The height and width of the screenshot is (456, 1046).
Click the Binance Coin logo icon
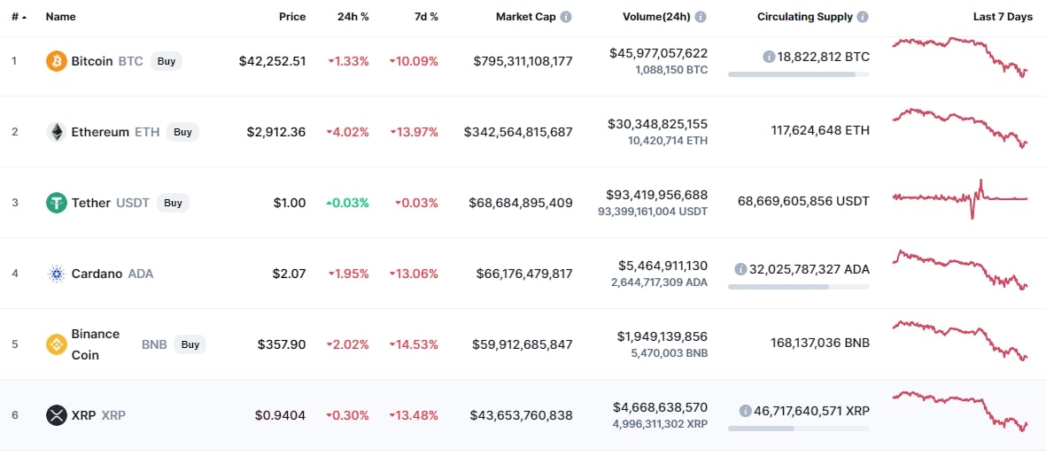pos(56,344)
